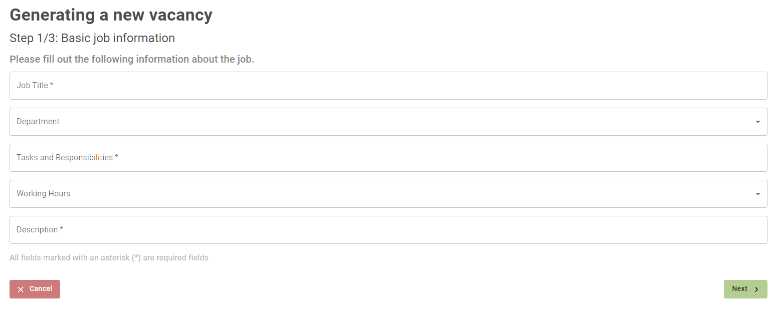Click the right chevron icon on Next

(x=756, y=289)
